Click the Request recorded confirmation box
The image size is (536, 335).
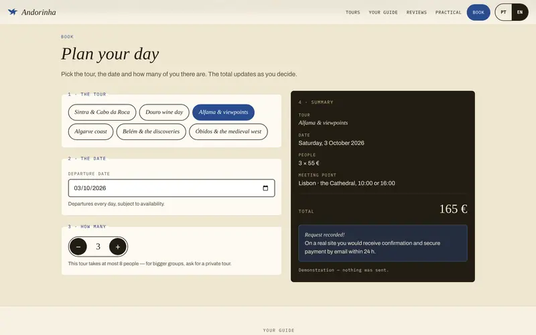383,243
